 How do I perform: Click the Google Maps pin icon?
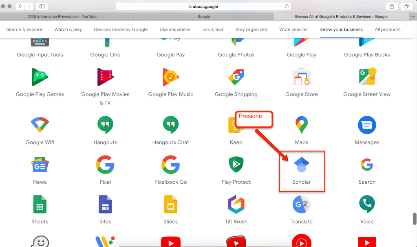pos(301,125)
